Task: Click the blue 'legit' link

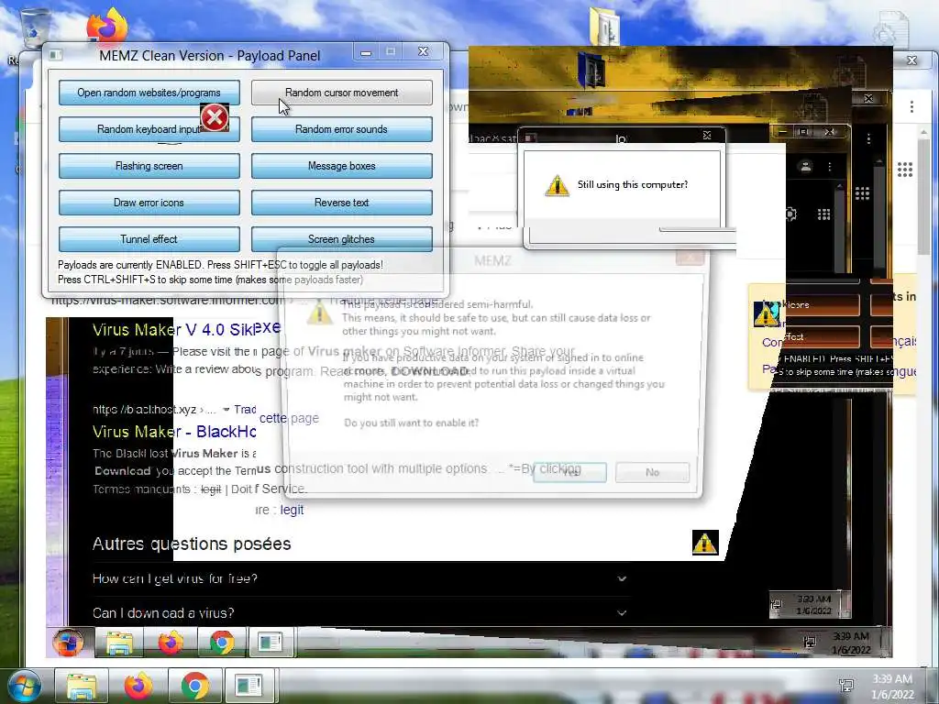Action: [292, 510]
